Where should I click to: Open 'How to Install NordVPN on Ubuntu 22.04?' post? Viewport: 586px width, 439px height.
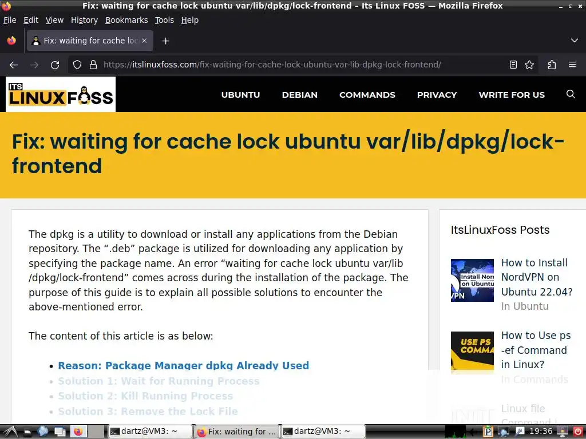point(537,277)
